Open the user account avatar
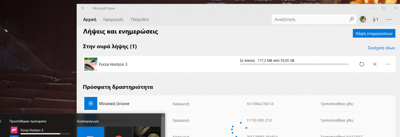 (363, 20)
